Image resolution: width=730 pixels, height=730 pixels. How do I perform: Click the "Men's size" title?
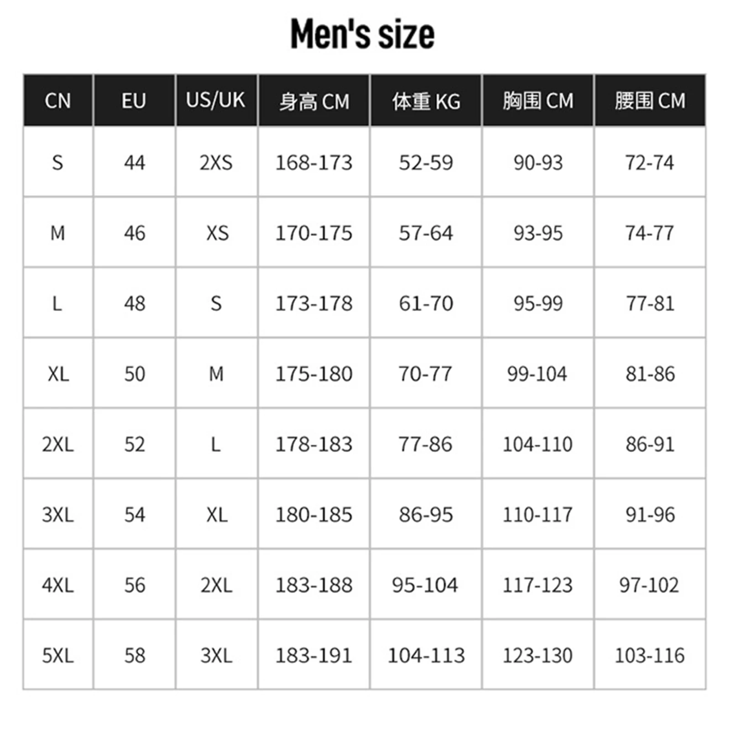click(x=363, y=34)
